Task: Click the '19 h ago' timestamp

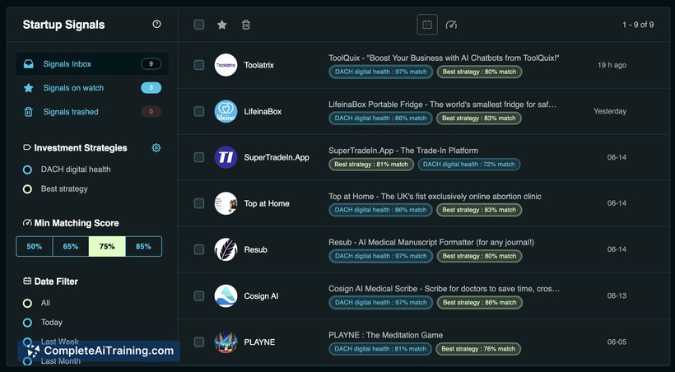Action: (x=612, y=66)
